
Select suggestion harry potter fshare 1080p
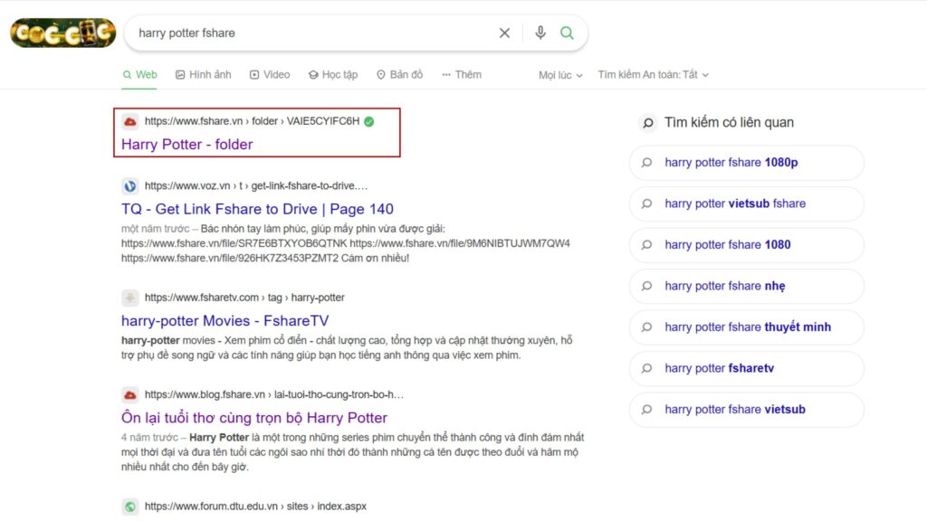point(747,163)
